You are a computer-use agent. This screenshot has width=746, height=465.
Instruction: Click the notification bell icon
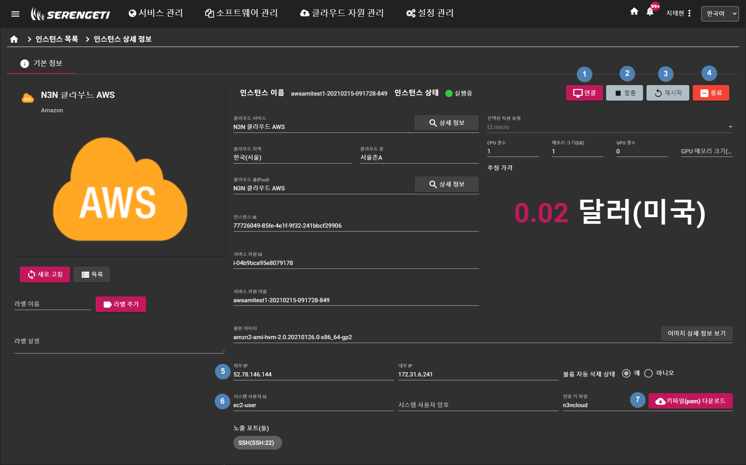click(x=650, y=12)
